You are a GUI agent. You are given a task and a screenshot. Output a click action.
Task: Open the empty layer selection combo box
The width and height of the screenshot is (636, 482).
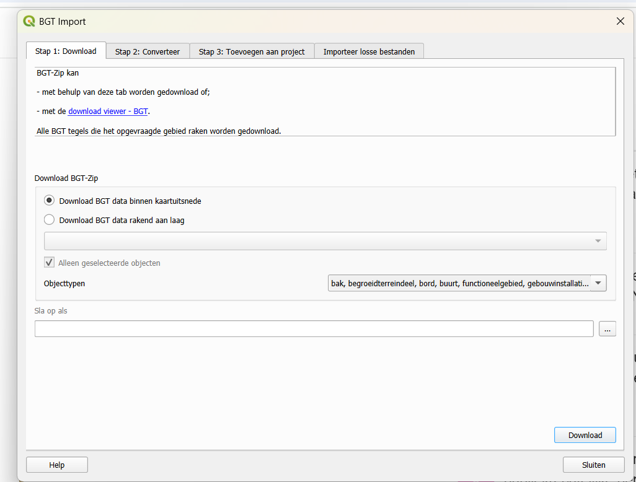pyautogui.click(x=325, y=241)
